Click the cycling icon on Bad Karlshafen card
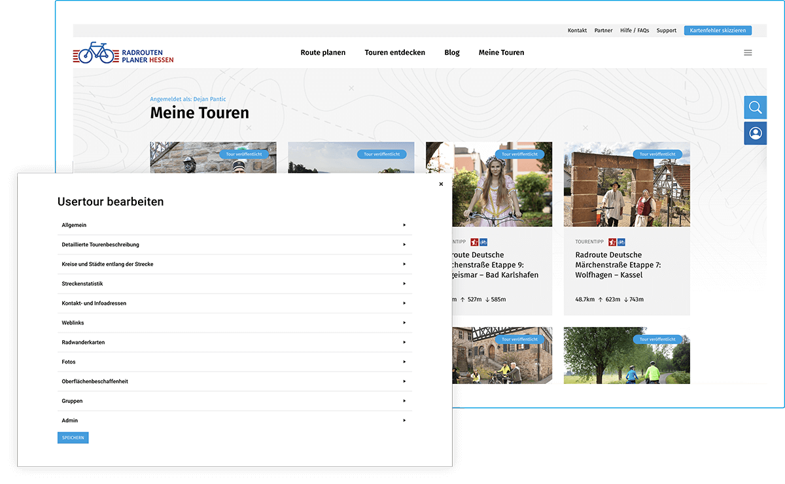Image resolution: width=785 pixels, height=484 pixels. coord(483,242)
